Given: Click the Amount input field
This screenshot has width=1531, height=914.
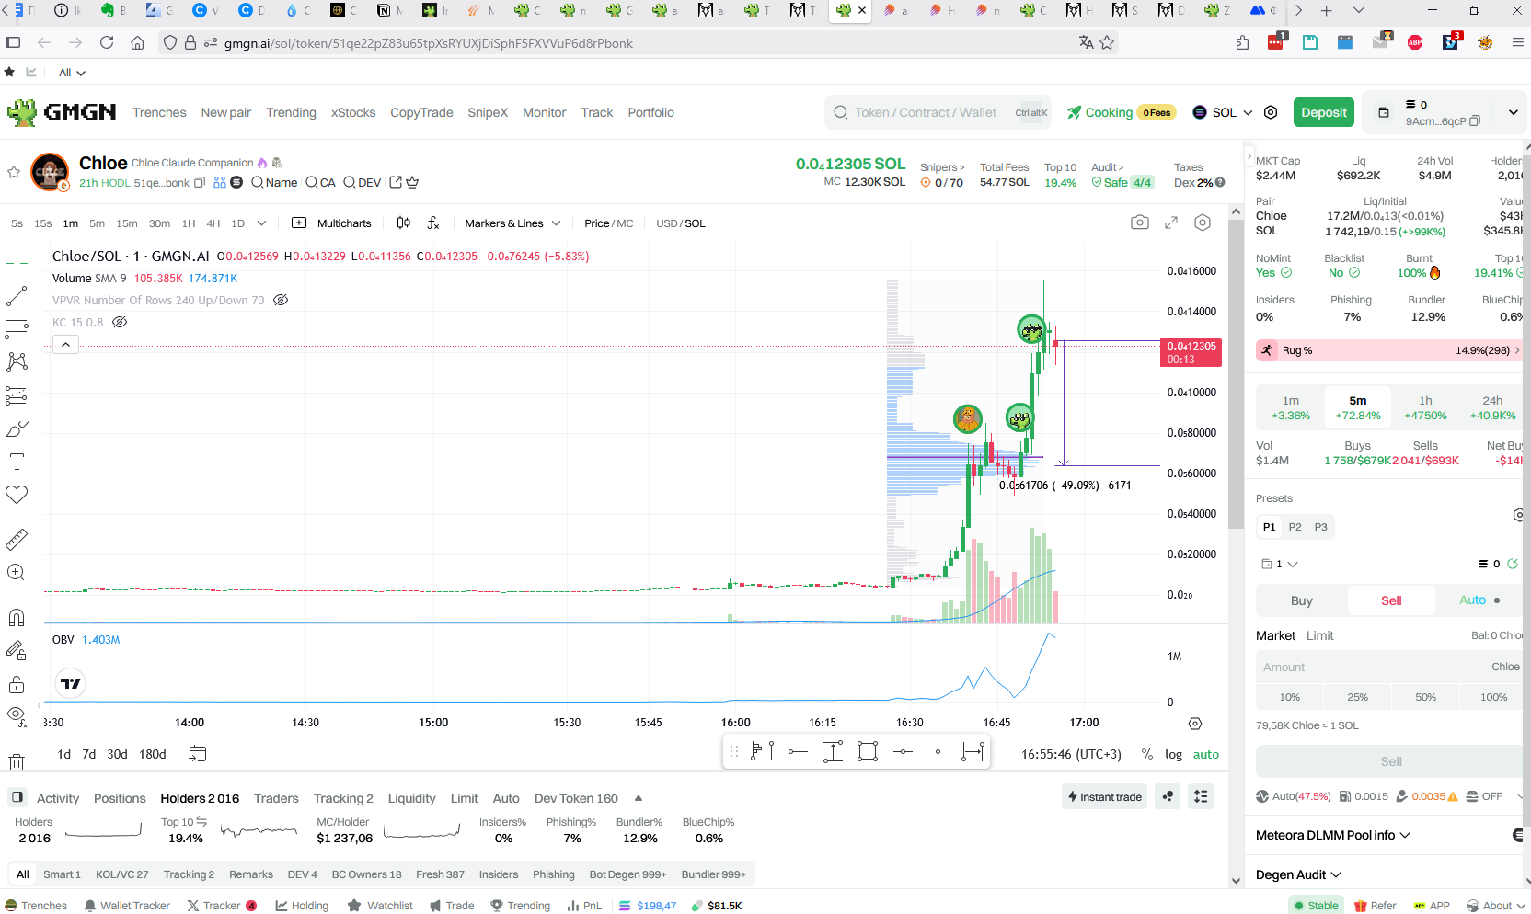Looking at the screenshot, I should tap(1389, 667).
